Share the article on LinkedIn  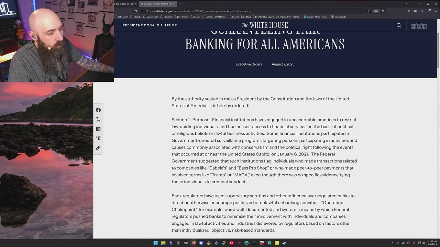[98, 129]
